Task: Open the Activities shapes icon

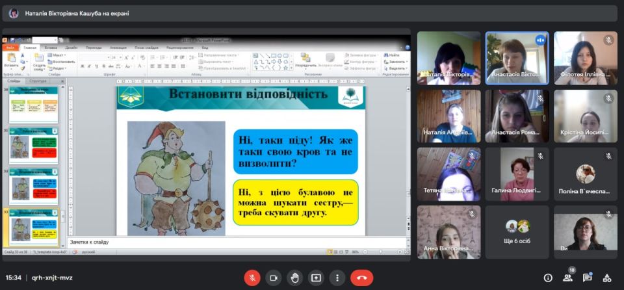Action: coord(607,278)
